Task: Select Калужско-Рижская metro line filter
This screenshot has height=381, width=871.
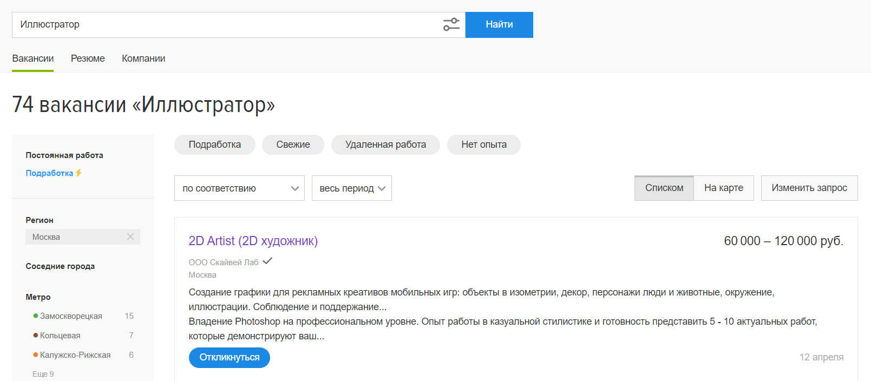Action: pos(75,355)
